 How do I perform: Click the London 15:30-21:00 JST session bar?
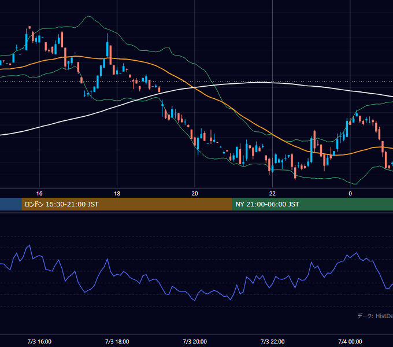(127, 204)
